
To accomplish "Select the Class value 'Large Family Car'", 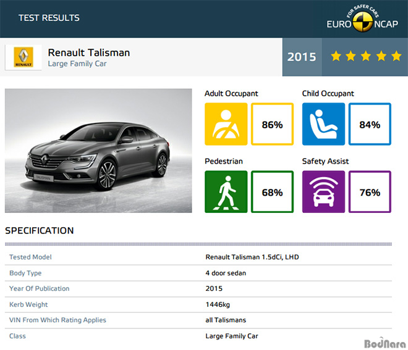I will pos(232,336).
